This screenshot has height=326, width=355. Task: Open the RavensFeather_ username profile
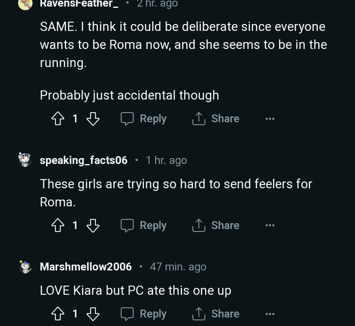click(x=79, y=4)
